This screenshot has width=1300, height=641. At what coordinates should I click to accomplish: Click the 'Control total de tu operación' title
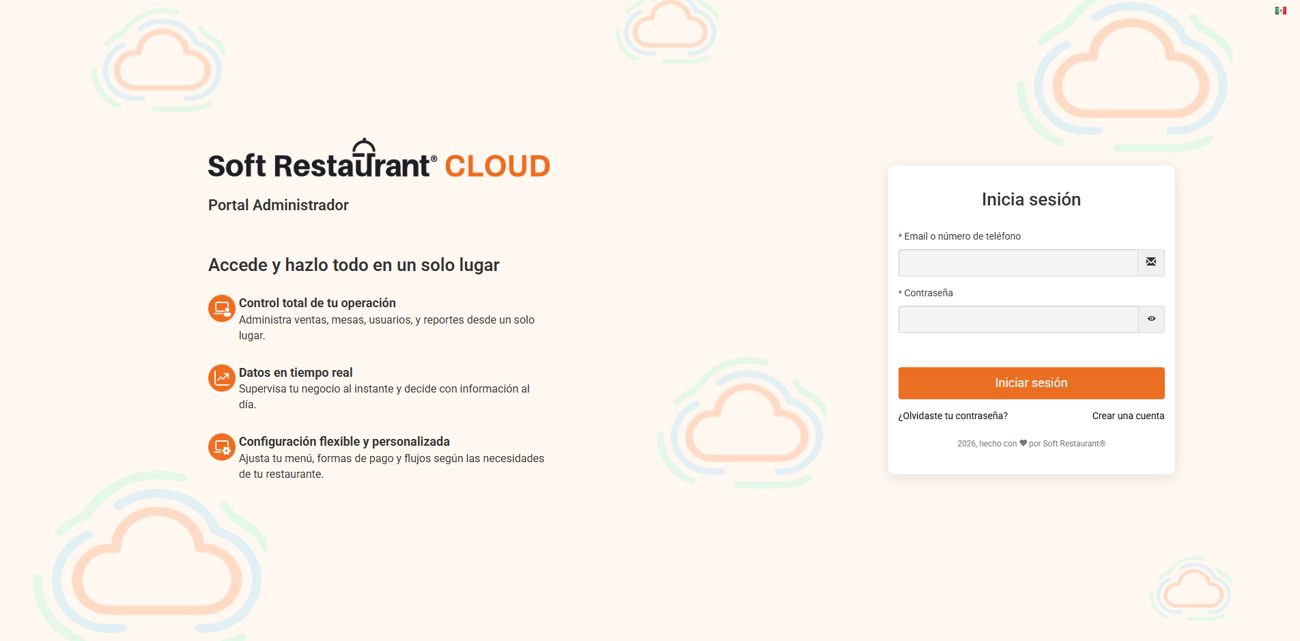pos(317,303)
